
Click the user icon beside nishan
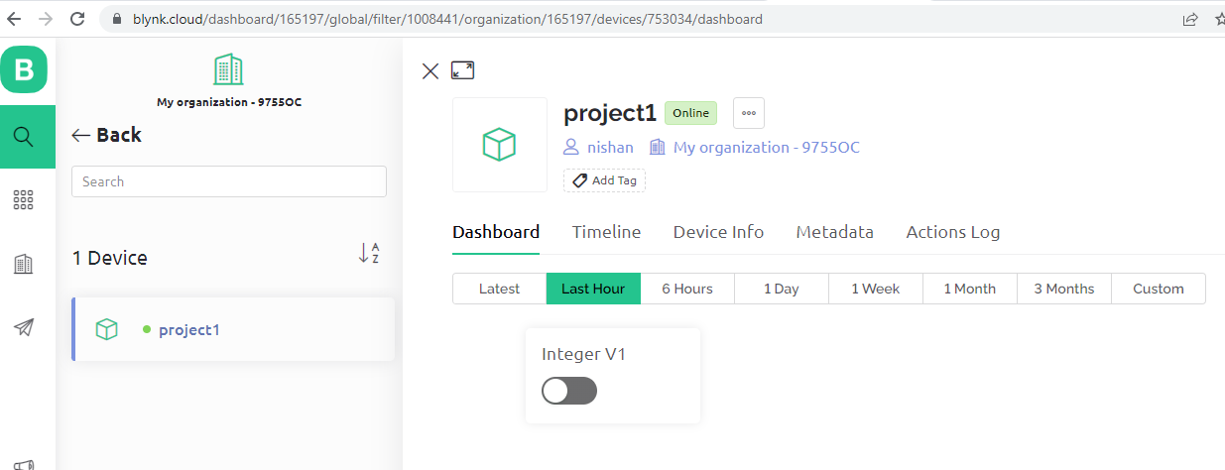571,147
